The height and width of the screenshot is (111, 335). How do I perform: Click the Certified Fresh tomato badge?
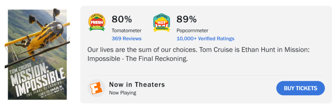[97, 23]
